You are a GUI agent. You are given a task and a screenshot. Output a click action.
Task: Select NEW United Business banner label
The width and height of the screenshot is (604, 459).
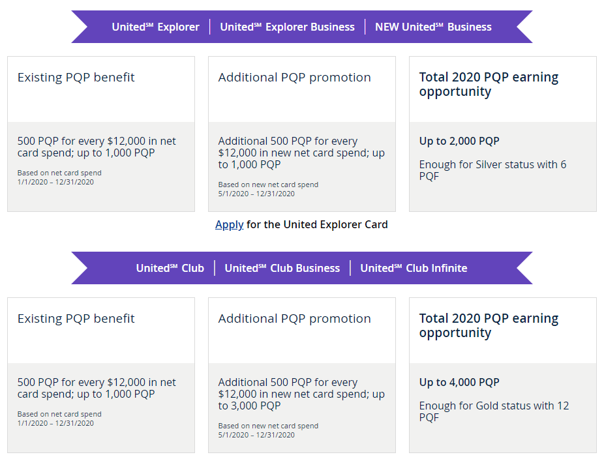[433, 27]
